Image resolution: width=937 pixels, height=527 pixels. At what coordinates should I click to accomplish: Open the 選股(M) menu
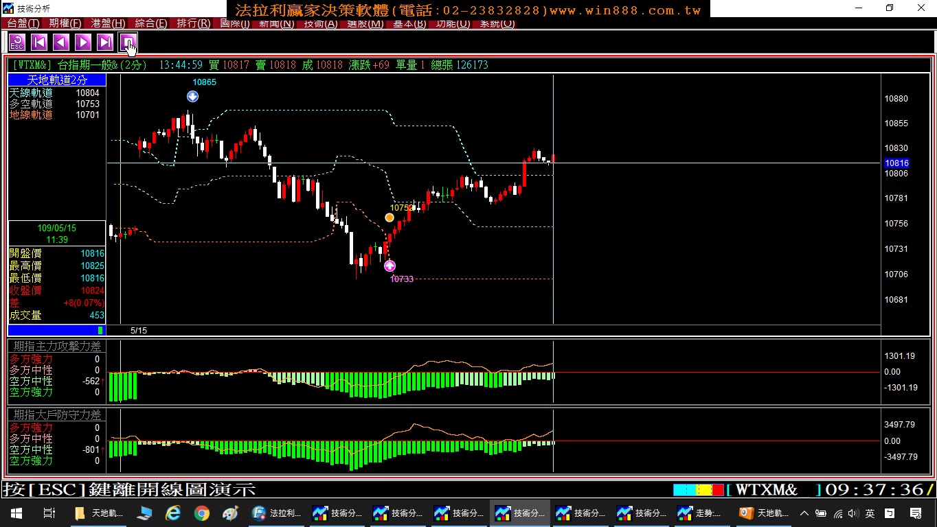pos(365,23)
